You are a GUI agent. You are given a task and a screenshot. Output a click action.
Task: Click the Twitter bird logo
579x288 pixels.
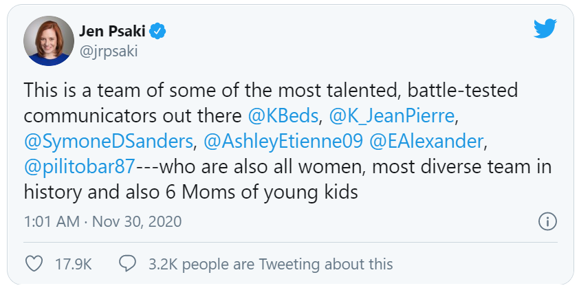point(545,28)
